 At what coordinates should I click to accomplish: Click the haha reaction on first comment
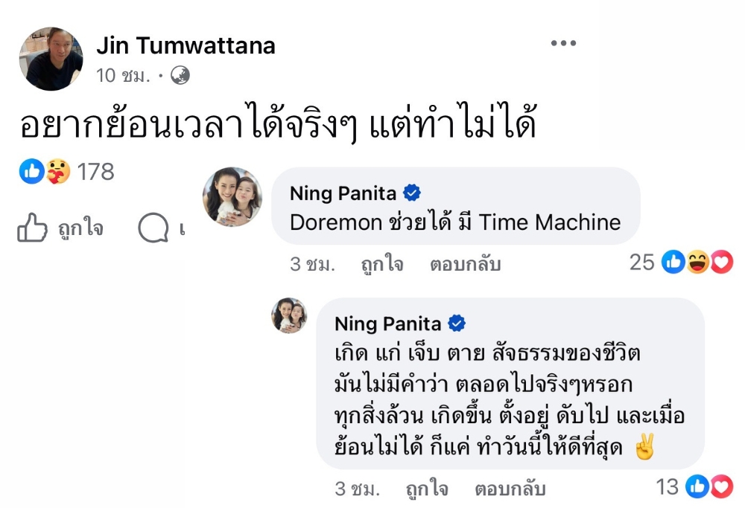tap(697, 262)
